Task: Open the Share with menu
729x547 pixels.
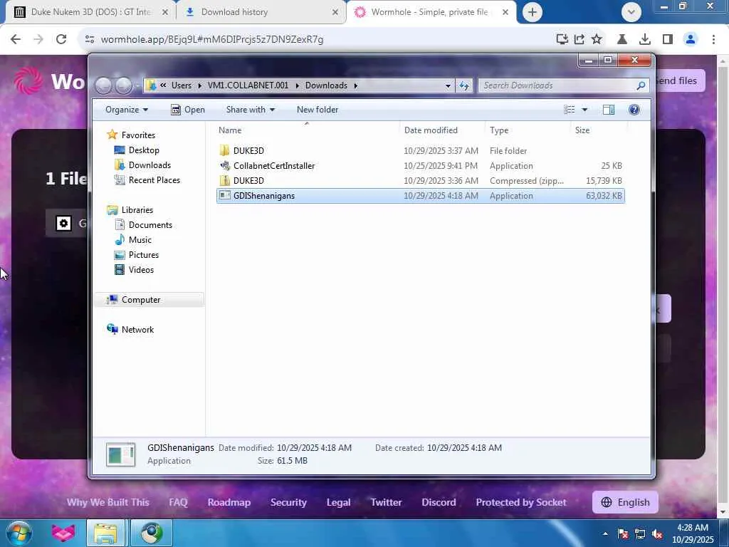Action: click(x=250, y=110)
